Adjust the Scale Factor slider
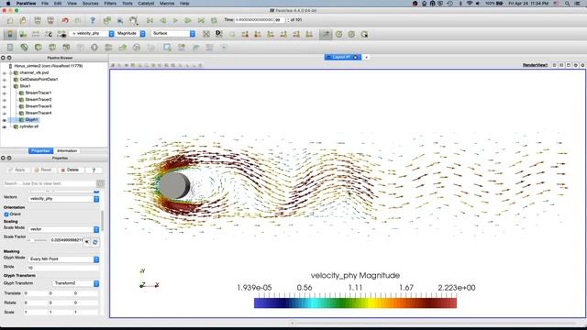This screenshot has width=587, height=330. [38, 240]
